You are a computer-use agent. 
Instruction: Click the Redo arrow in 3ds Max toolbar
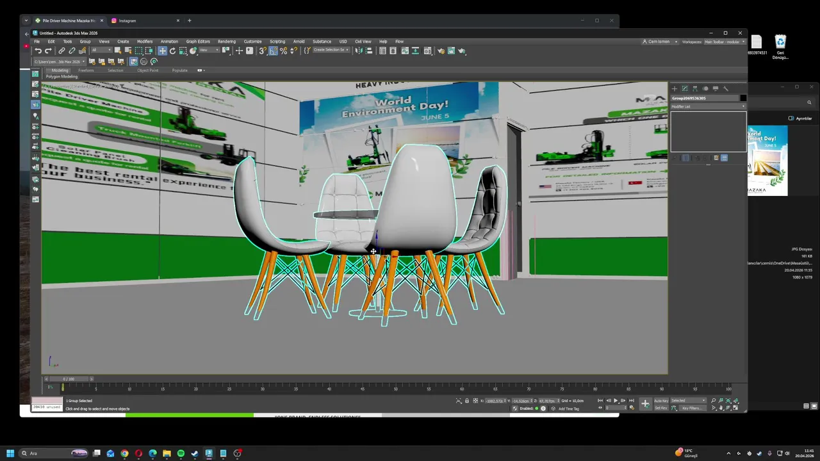click(47, 51)
